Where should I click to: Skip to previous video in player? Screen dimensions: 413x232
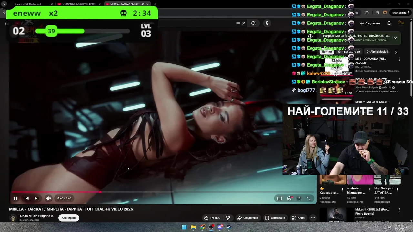27,198
